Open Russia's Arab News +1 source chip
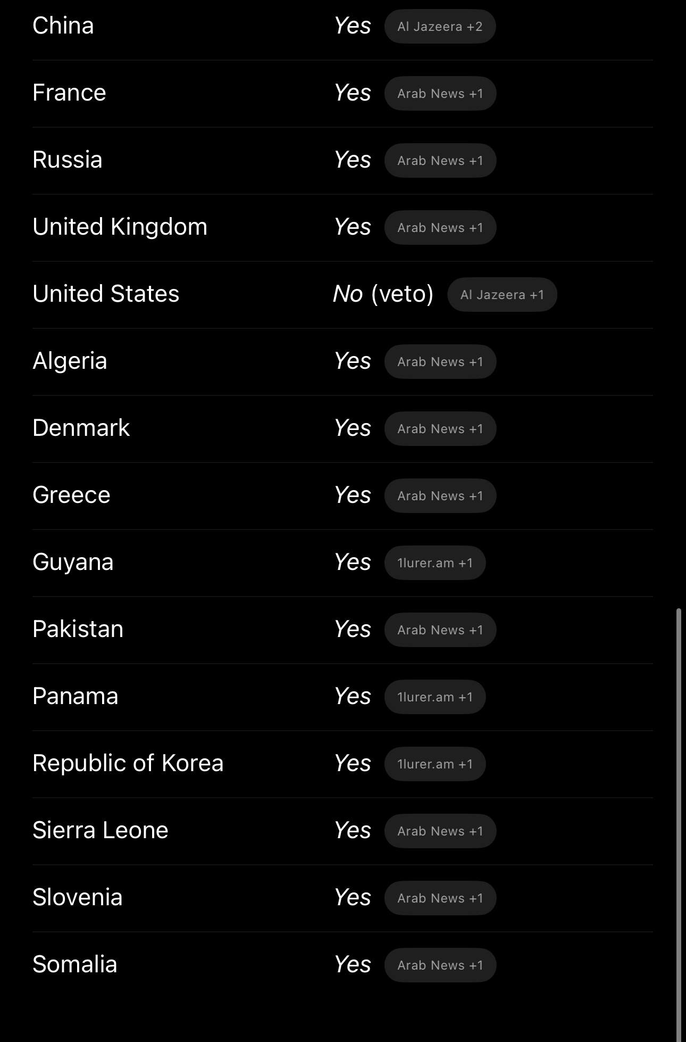Screen dimensions: 686x1042 click(440, 161)
